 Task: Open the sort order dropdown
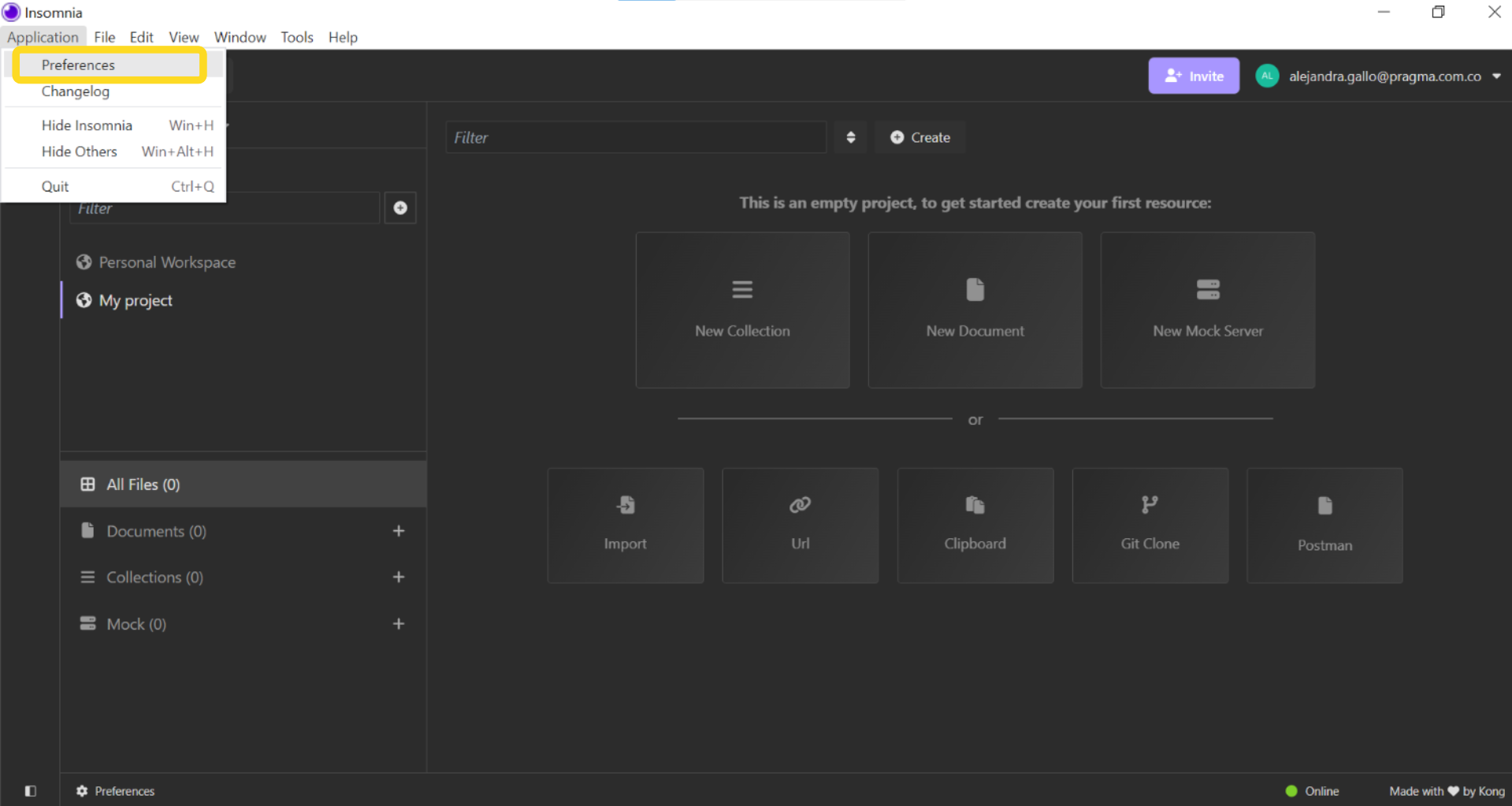tap(850, 137)
